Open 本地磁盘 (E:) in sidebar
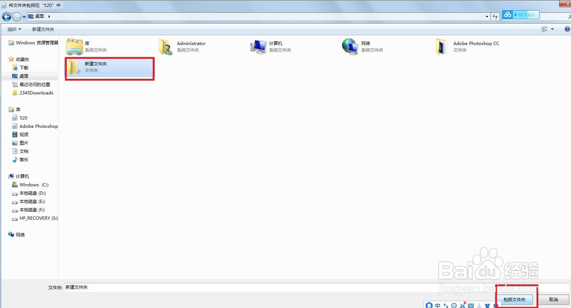 [x=28, y=201]
